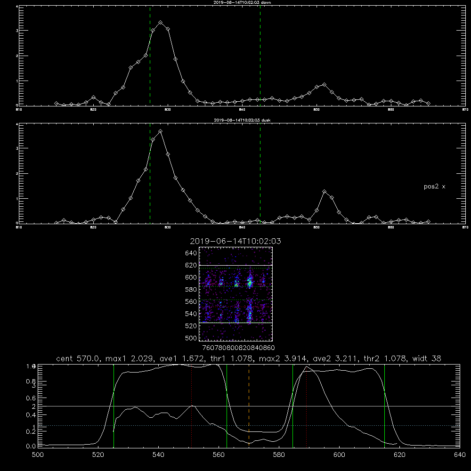The height and width of the screenshot is (471, 471).
Task: Click the '560' label on bottom plot x-axis
Action: 219,455
